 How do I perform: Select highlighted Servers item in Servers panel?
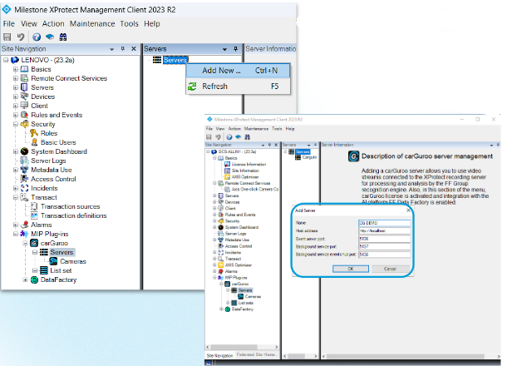(x=175, y=60)
